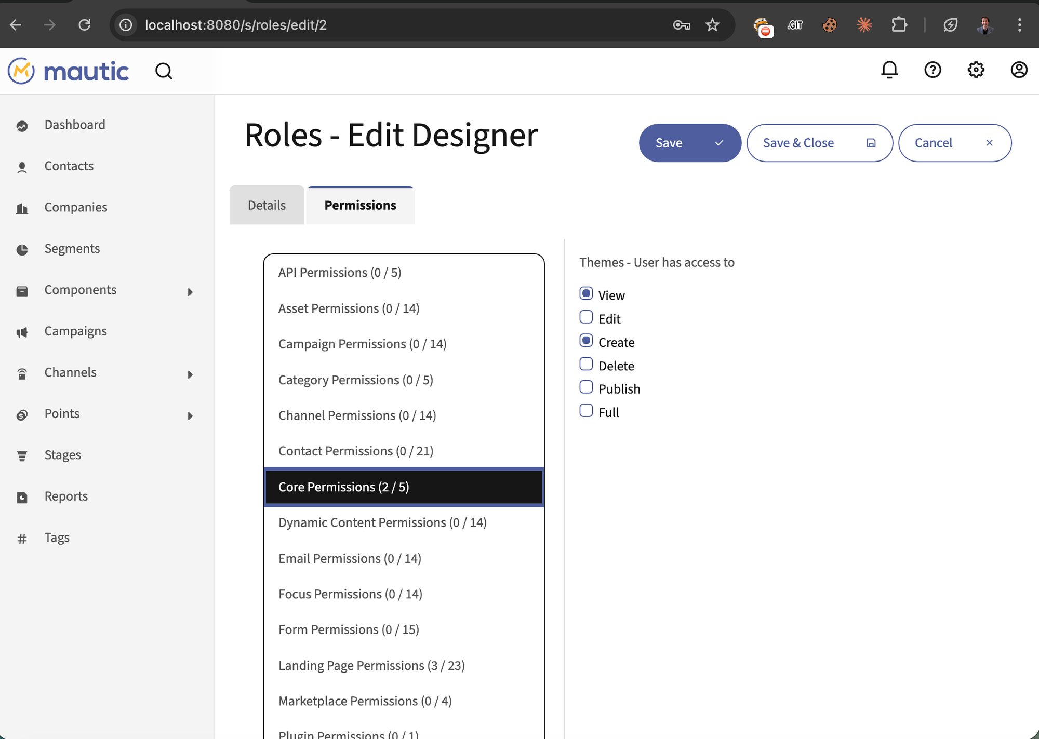The width and height of the screenshot is (1039, 739).
Task: Select Campaign Permissions (0 / 14)
Action: (x=404, y=344)
